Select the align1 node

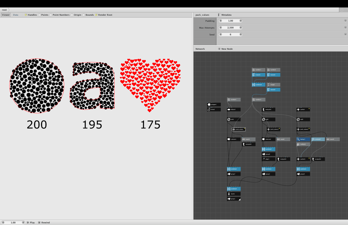pos(269,159)
